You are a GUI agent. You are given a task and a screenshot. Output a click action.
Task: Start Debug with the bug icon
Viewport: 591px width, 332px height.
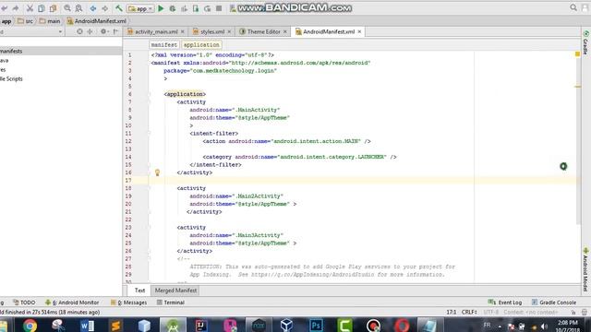click(173, 8)
